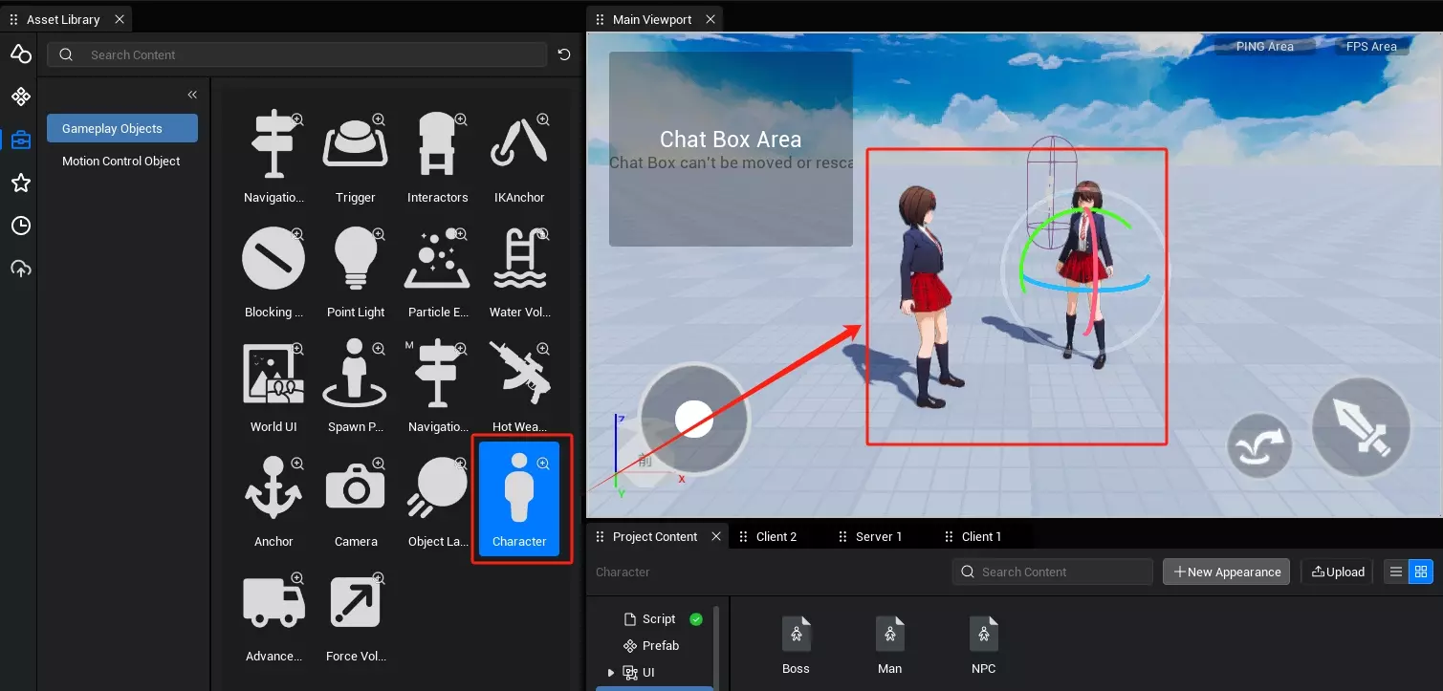Select the Navigation signpost marked M
The image size is (1443, 691).
point(438,387)
